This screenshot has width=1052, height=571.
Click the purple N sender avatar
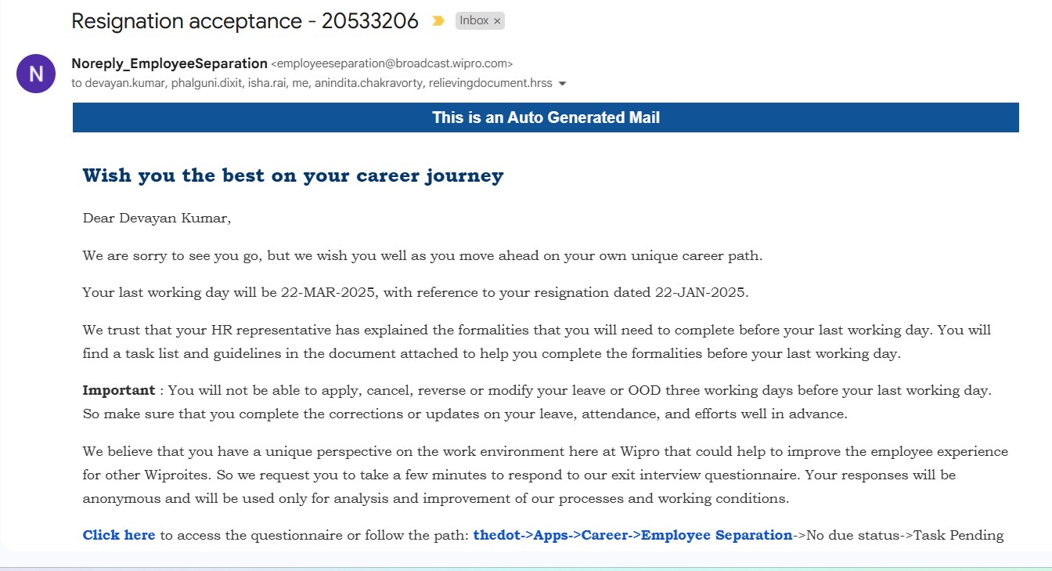36,74
